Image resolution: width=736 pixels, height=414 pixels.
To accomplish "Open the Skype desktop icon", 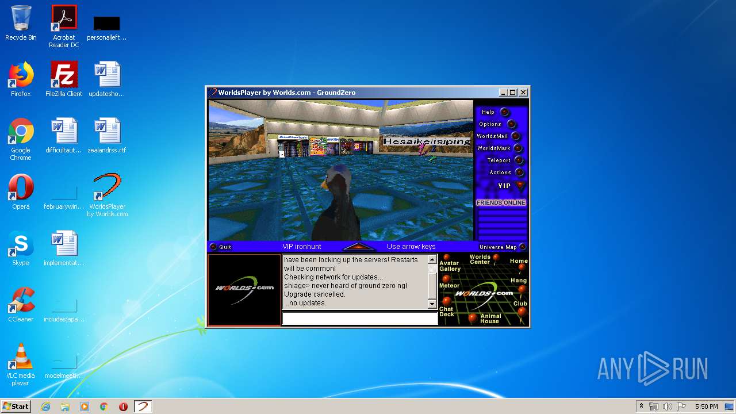I will (21, 248).
